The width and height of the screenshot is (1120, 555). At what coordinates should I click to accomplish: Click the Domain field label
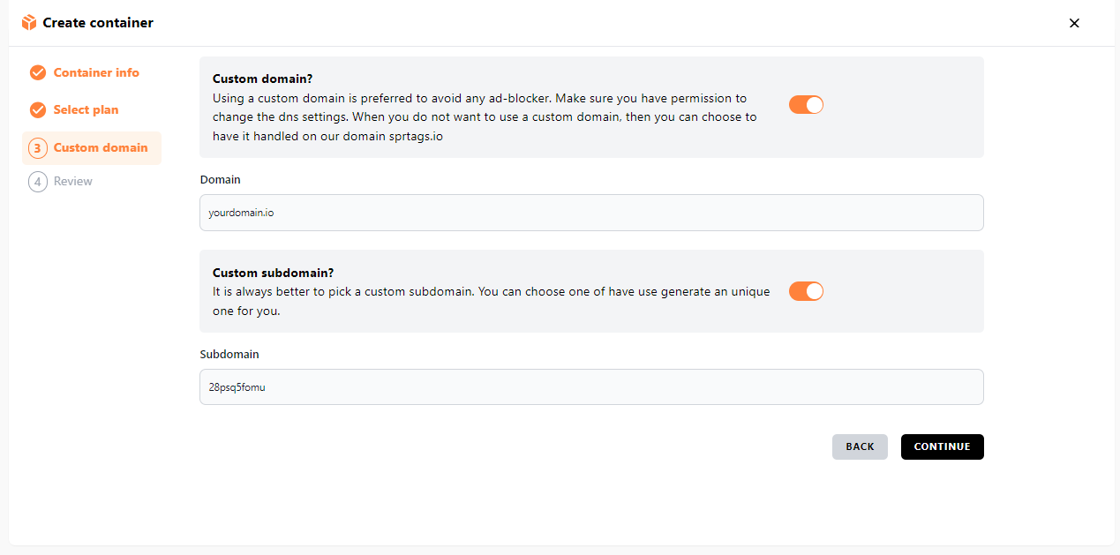point(221,179)
